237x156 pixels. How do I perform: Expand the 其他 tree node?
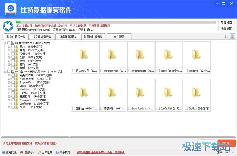coord(9,50)
